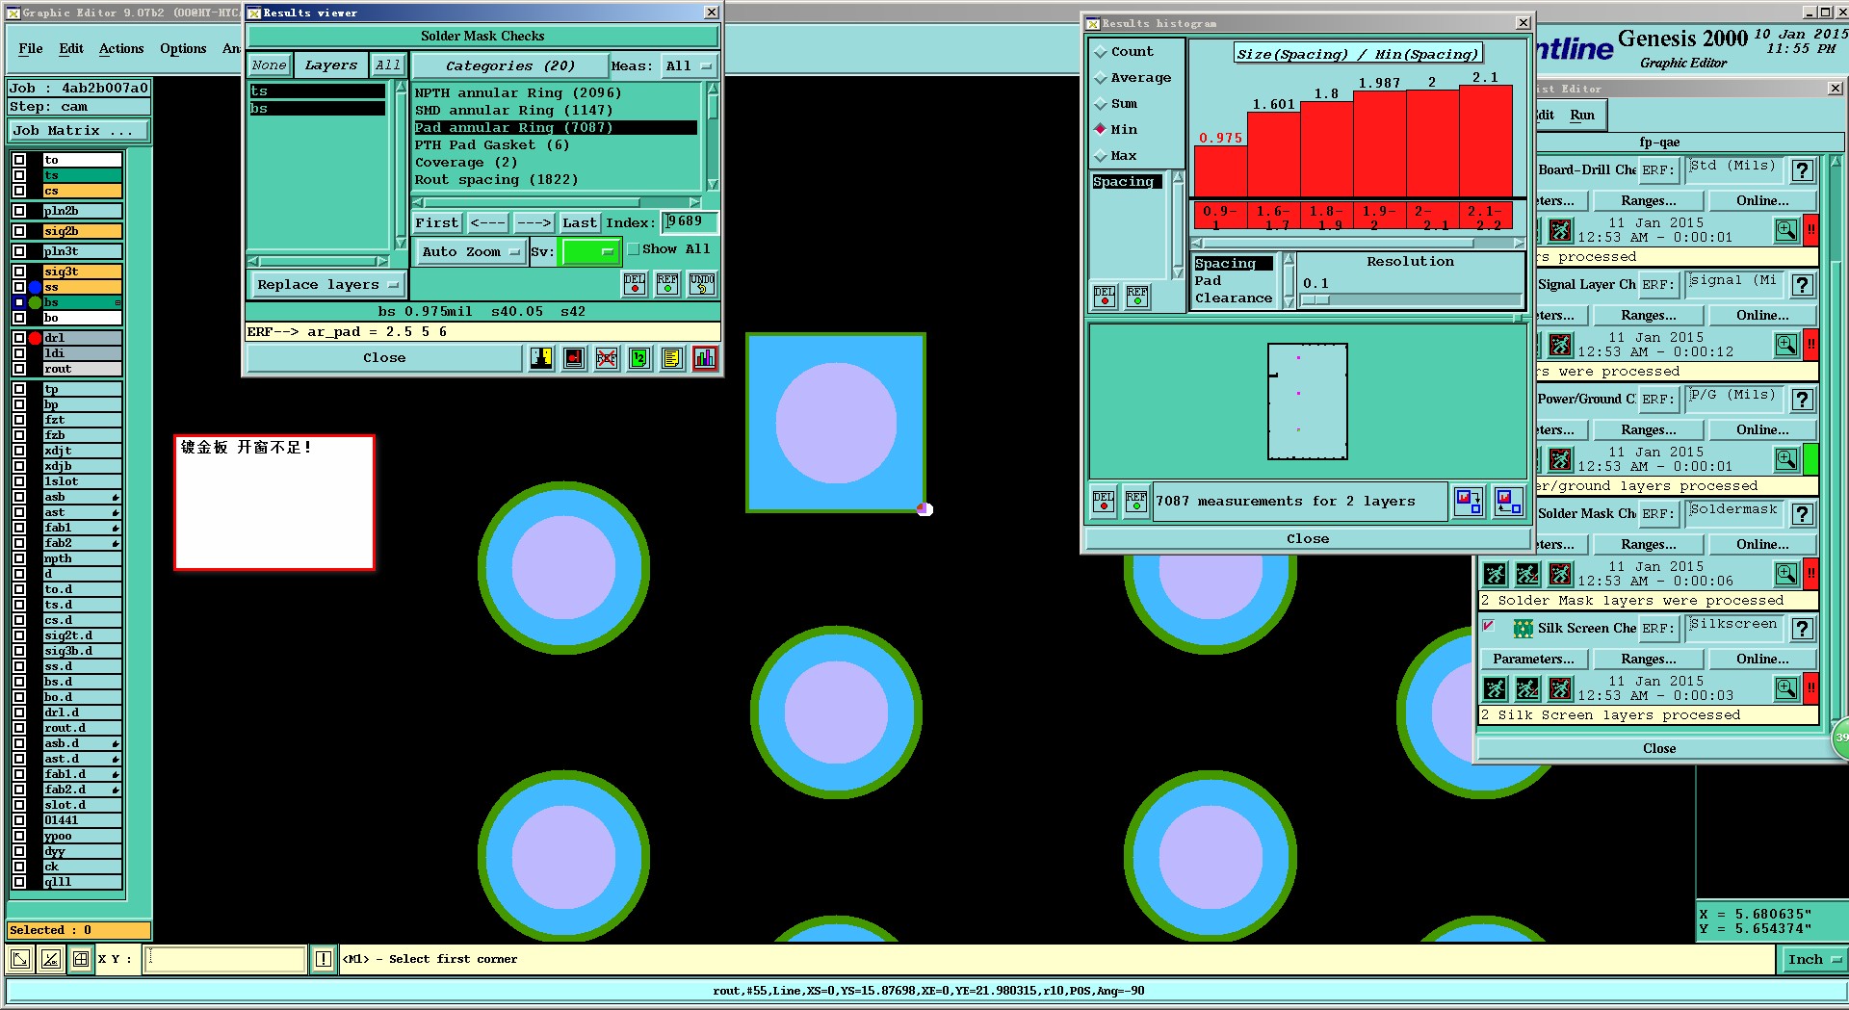Image resolution: width=1849 pixels, height=1010 pixels.
Task: Click REF icon under the histogram Spacing list
Action: 1137,296
